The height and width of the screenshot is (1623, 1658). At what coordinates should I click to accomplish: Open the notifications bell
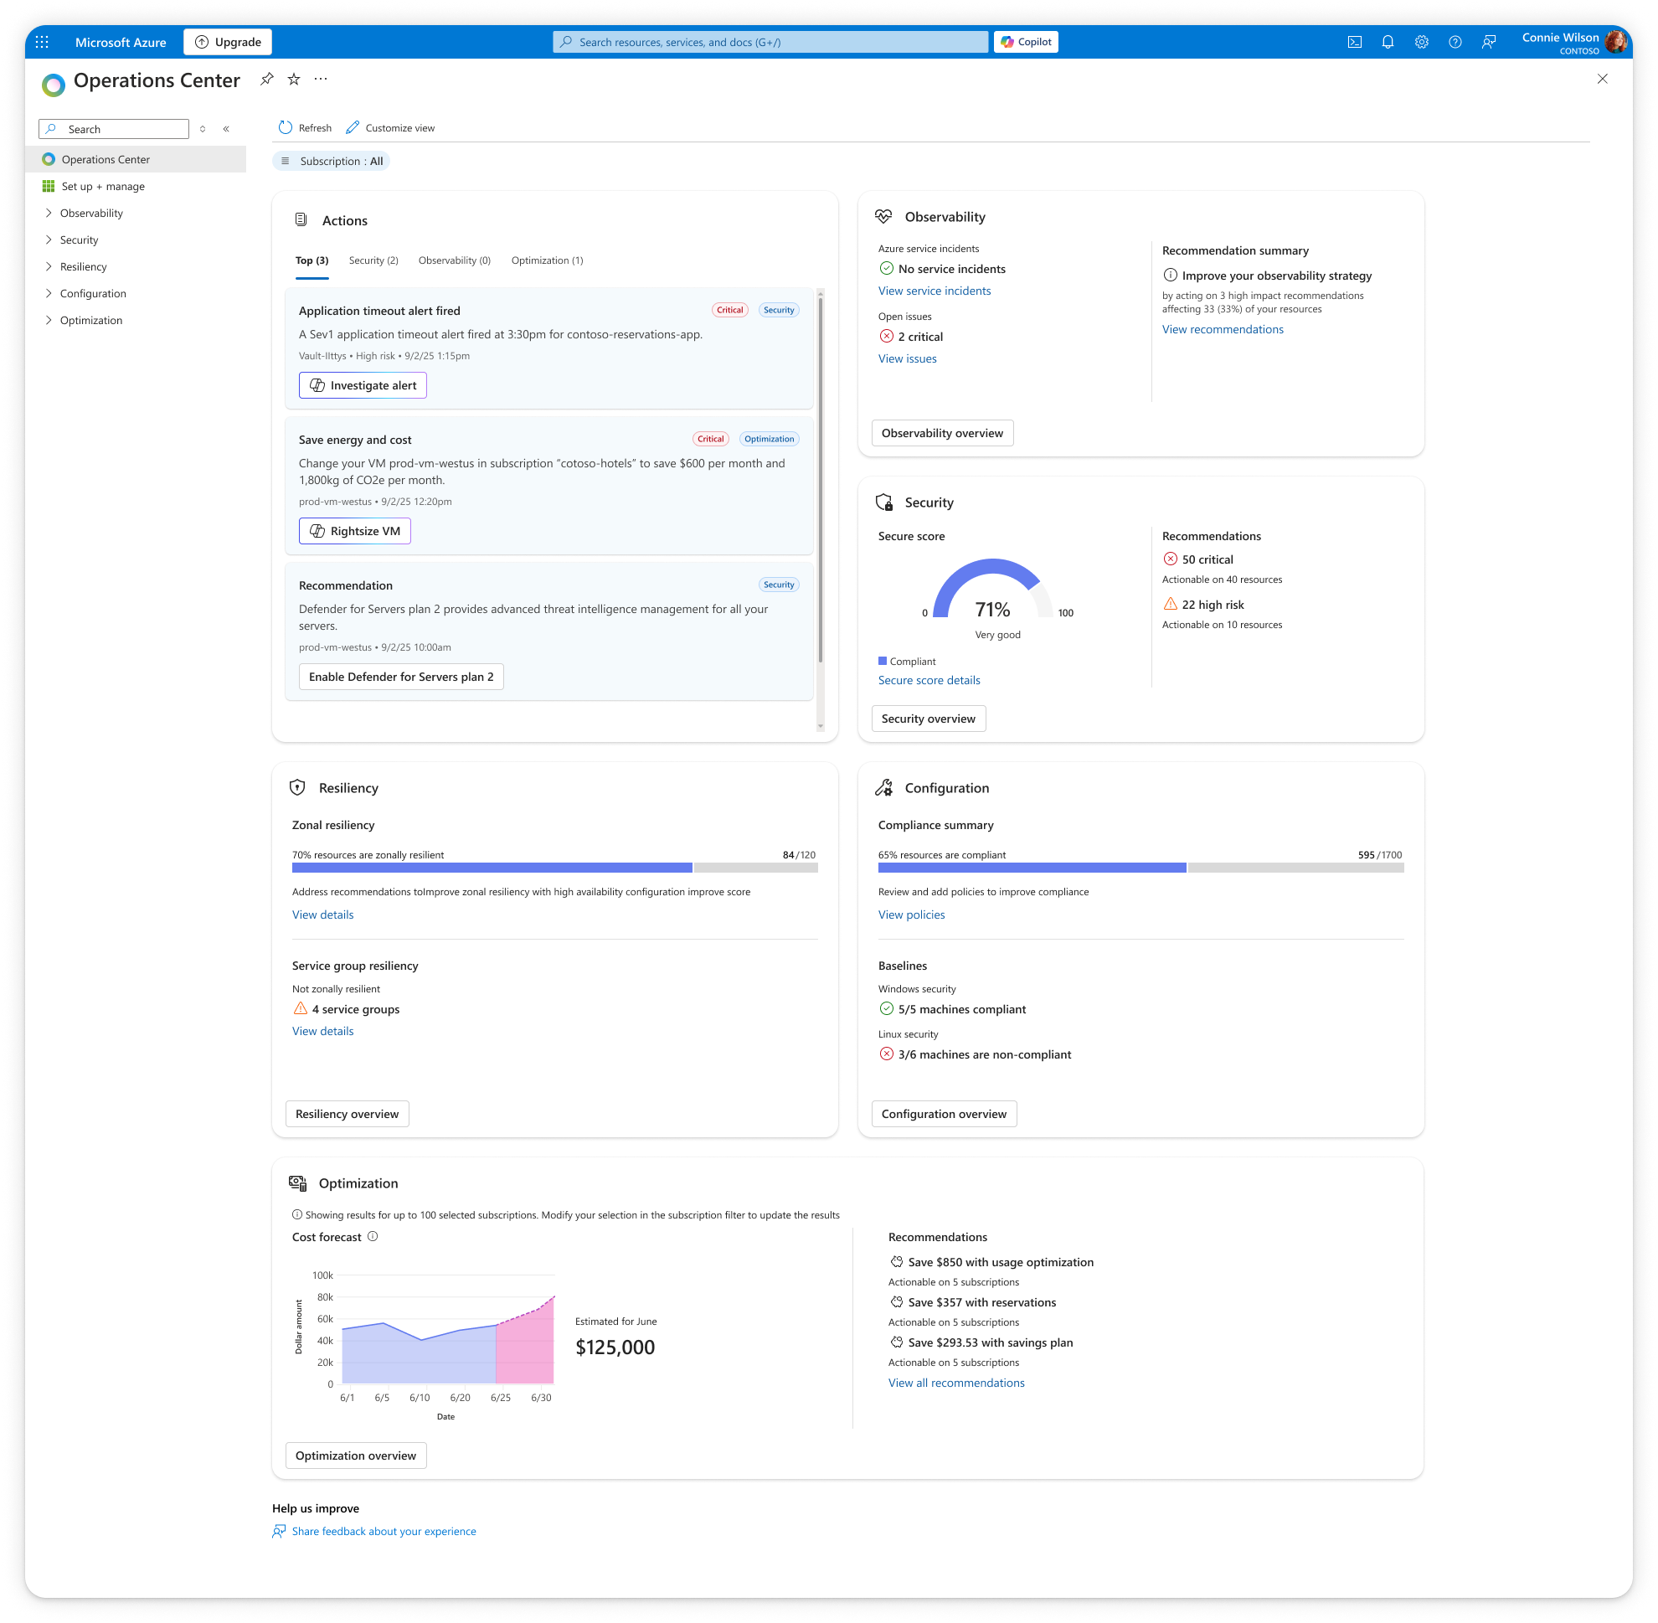pos(1388,42)
